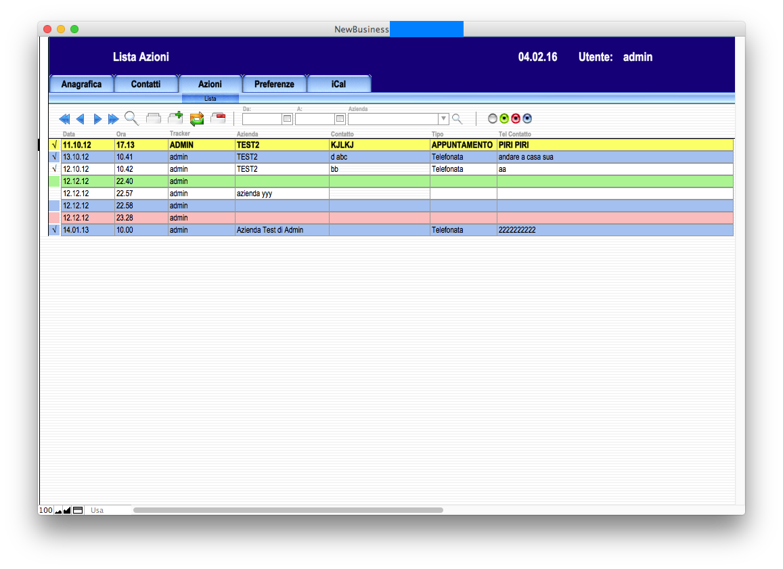This screenshot has width=783, height=569.
Task: Click the Da date input field
Action: [262, 119]
